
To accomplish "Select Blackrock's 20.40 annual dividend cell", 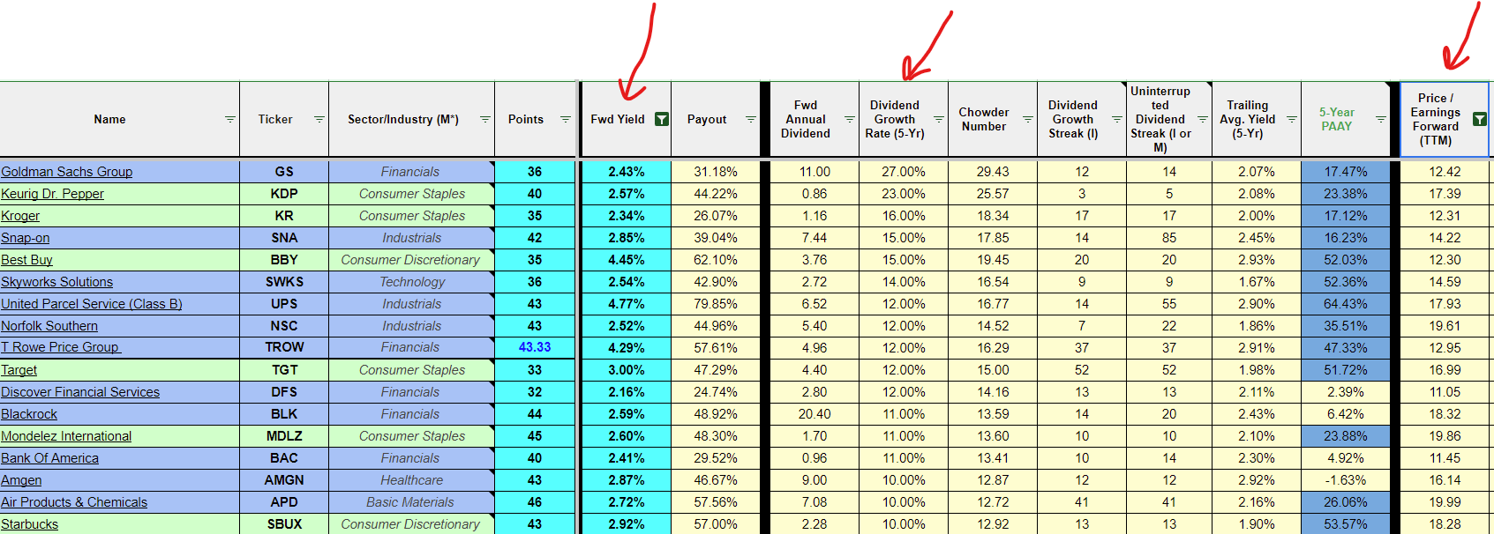I will [815, 414].
